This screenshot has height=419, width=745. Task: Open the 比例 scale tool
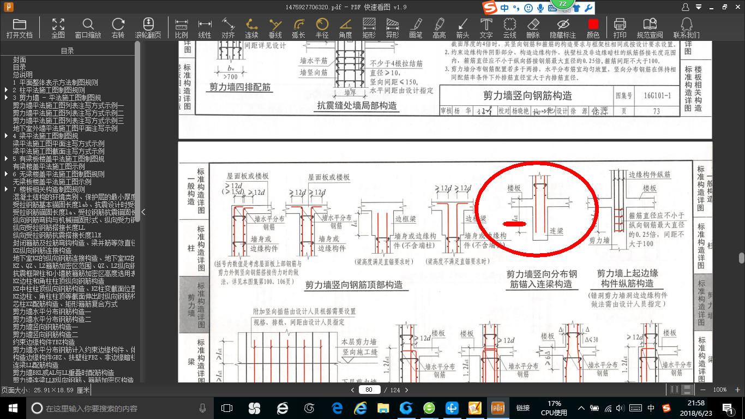pos(182,28)
